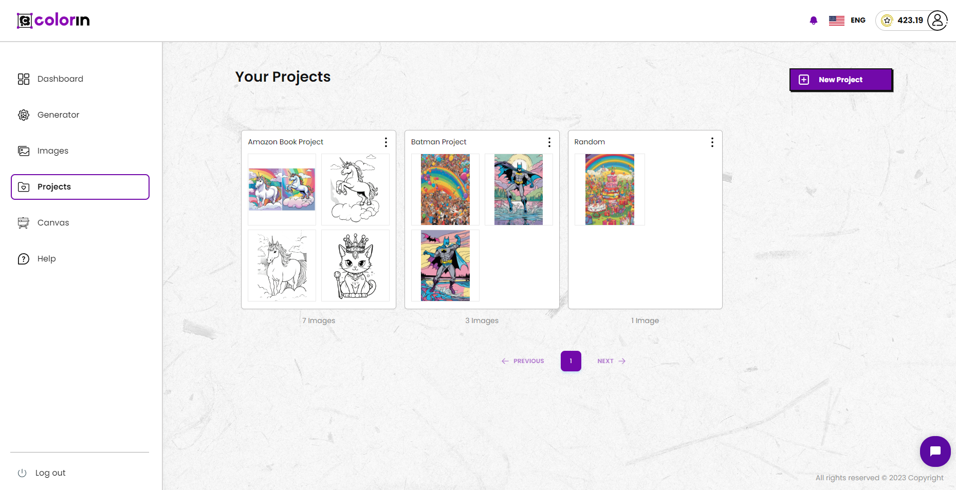This screenshot has width=956, height=490.
Task: Click the credits coin star icon
Action: [887, 21]
